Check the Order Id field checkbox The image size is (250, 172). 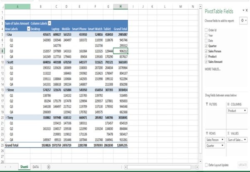tap(206, 30)
